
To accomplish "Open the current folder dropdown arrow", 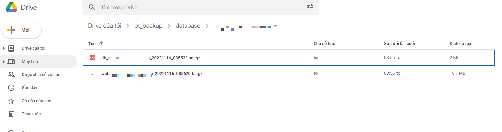I will click(x=276, y=26).
